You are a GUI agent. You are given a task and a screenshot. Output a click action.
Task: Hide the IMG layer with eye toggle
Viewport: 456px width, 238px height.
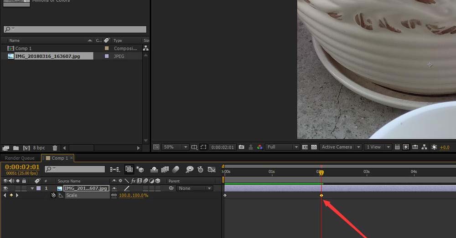[5, 188]
